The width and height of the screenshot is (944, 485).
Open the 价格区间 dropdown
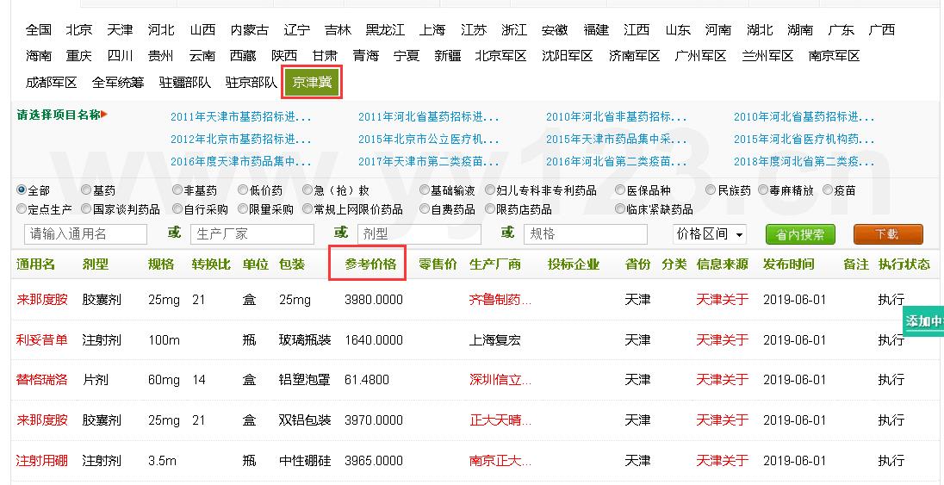[x=710, y=233]
